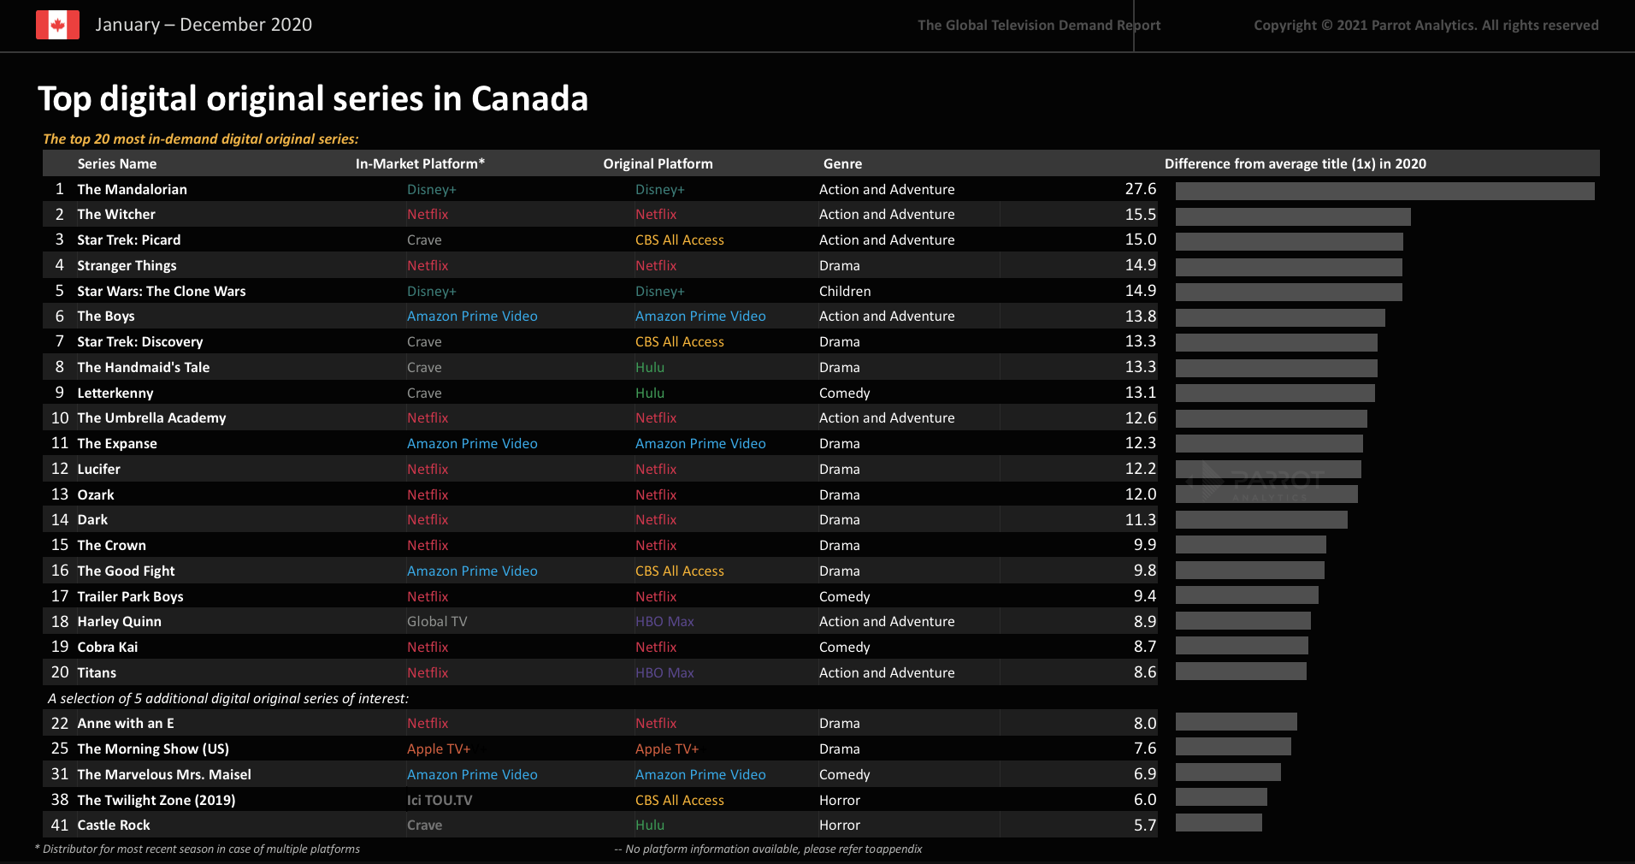
Task: Click 'HBO Max' original platform for Titans
Action: (664, 672)
